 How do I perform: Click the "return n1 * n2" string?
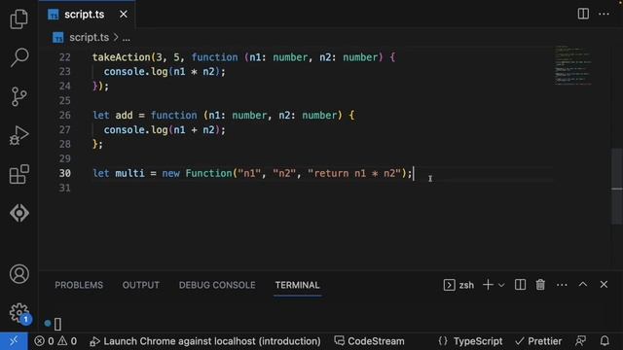[354, 173]
